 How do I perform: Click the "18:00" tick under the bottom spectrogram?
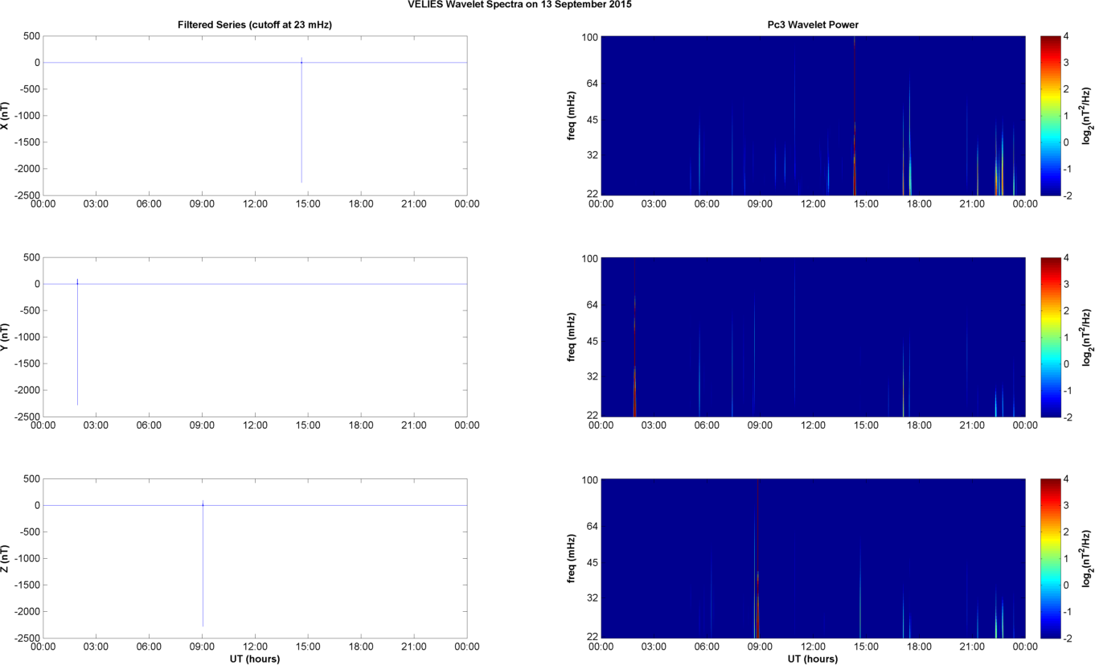919,647
